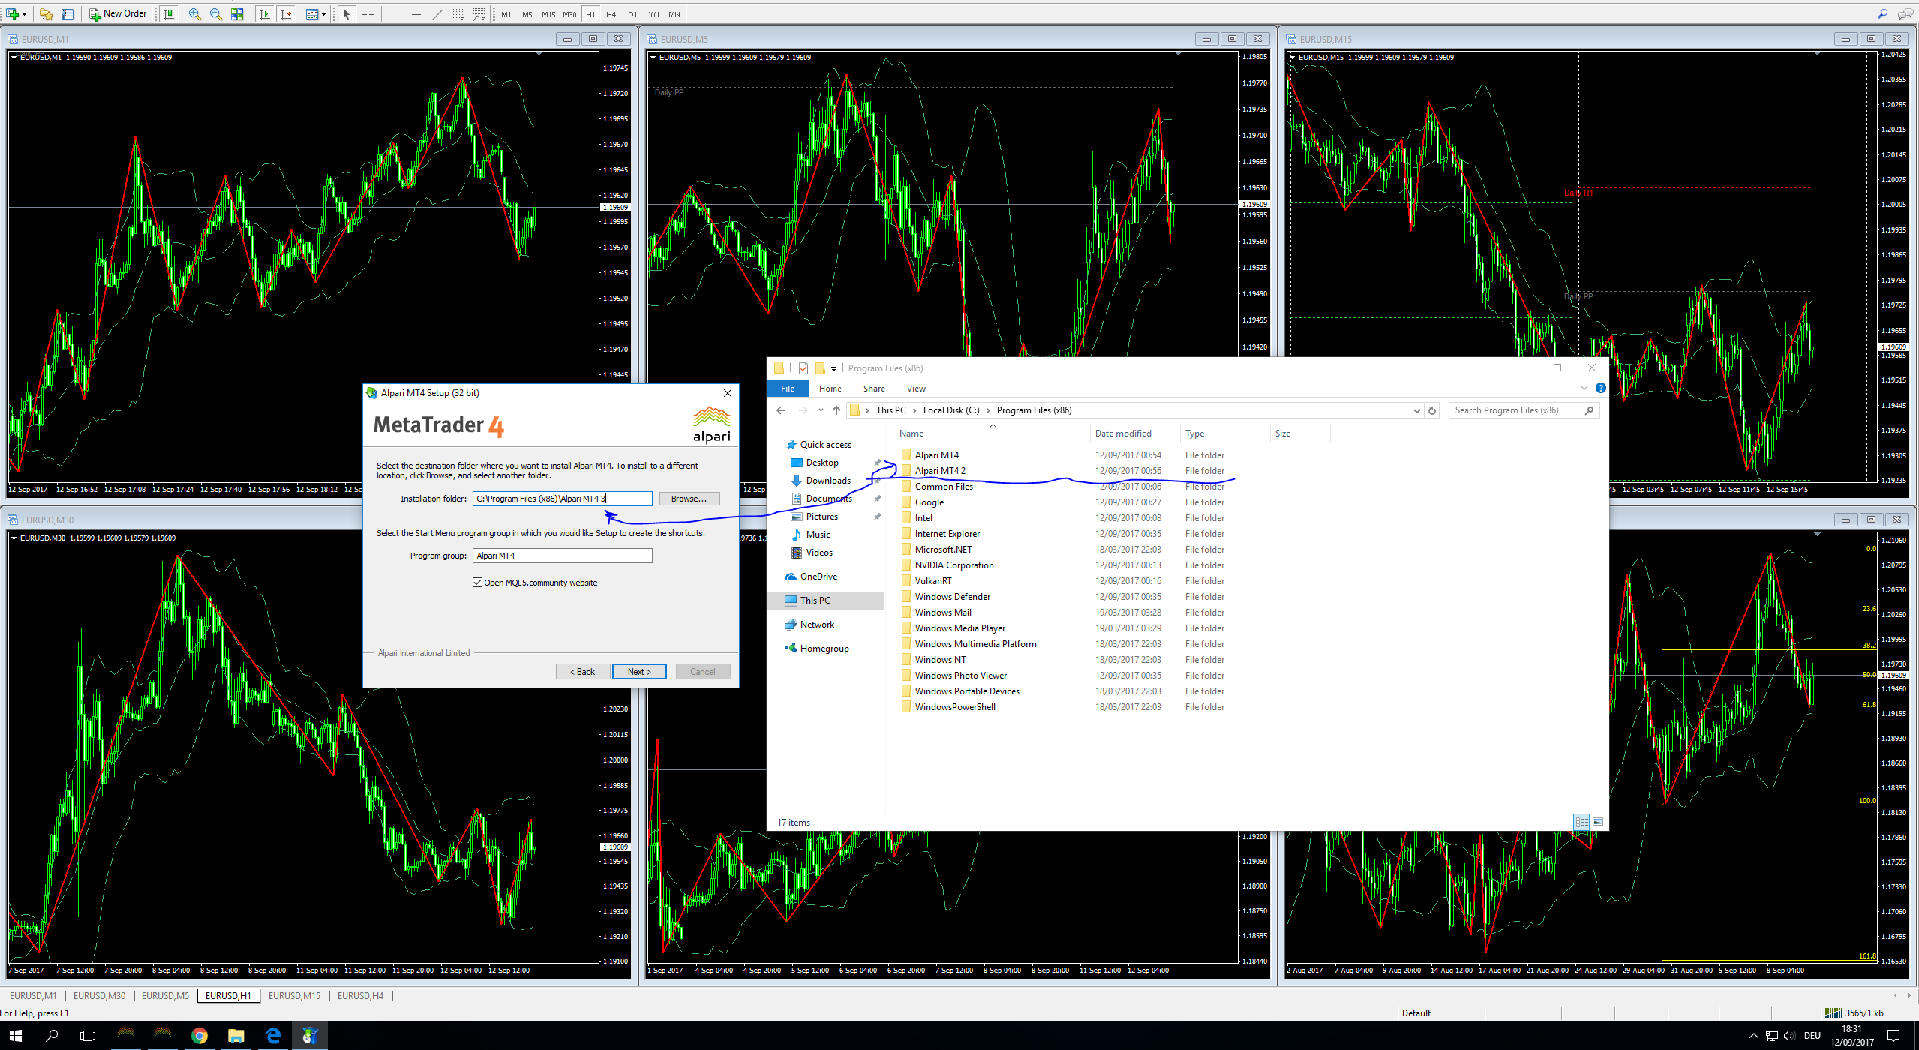1919x1050 pixels.
Task: Click Browse in Alpari setup
Action: click(x=689, y=499)
